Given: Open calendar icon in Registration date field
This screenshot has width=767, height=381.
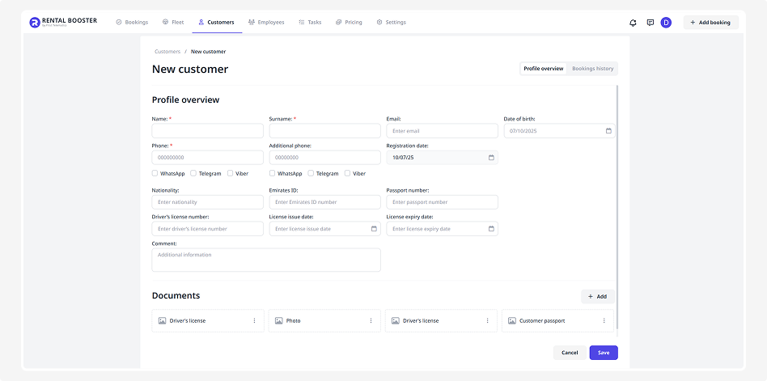Looking at the screenshot, I should pyautogui.click(x=491, y=158).
